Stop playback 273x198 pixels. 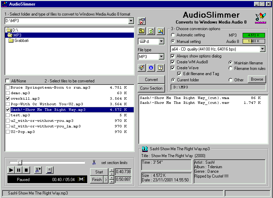tap(26, 170)
